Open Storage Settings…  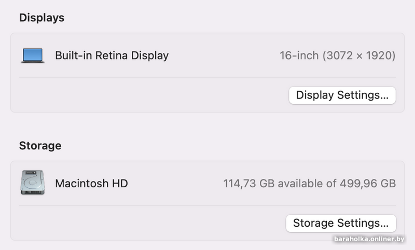[x=341, y=223]
